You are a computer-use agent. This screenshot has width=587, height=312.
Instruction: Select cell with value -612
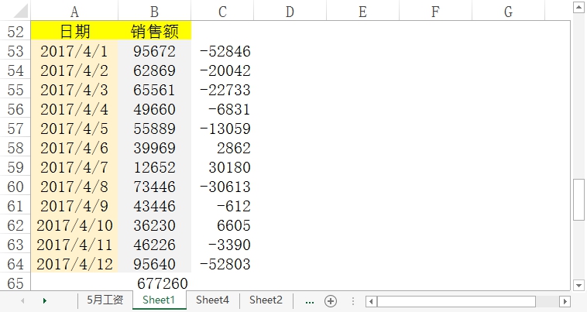222,205
